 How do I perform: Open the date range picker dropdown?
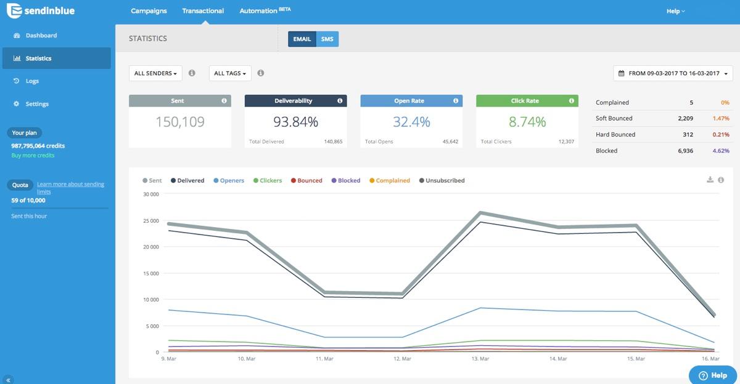point(673,73)
